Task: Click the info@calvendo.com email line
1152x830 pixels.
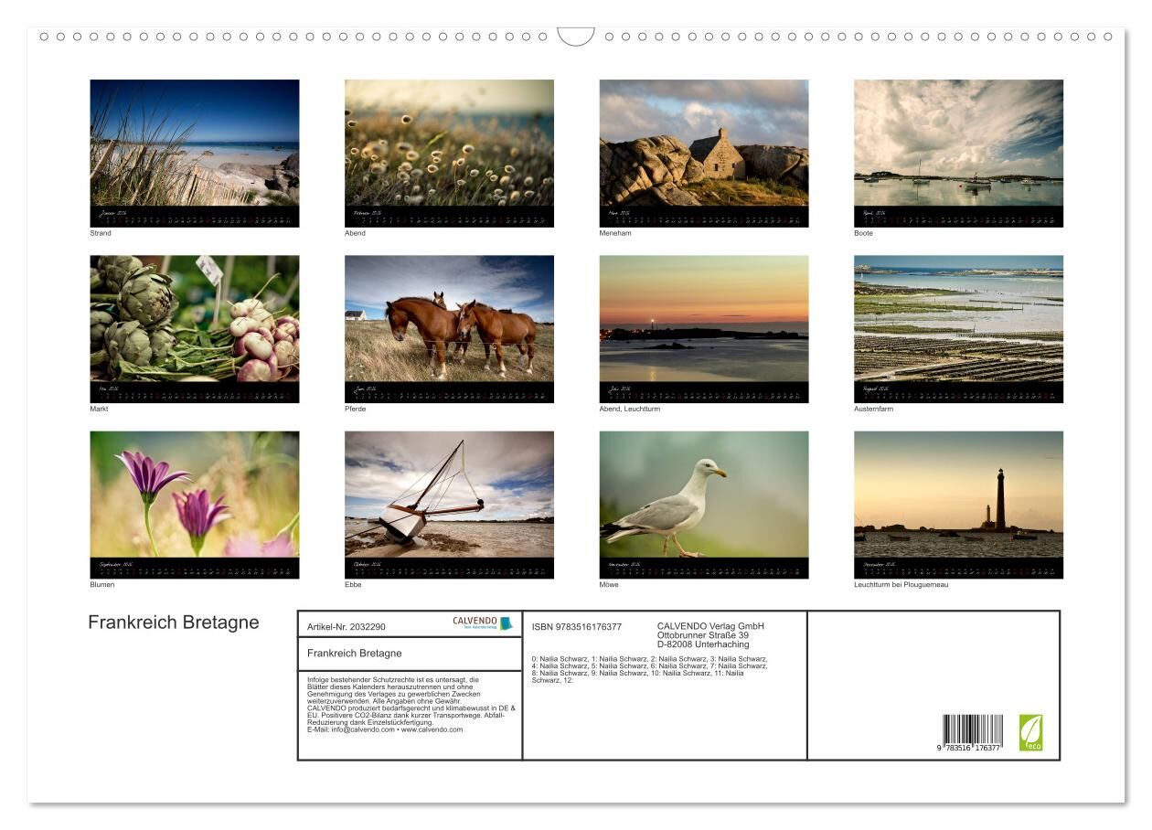Action: click(385, 729)
